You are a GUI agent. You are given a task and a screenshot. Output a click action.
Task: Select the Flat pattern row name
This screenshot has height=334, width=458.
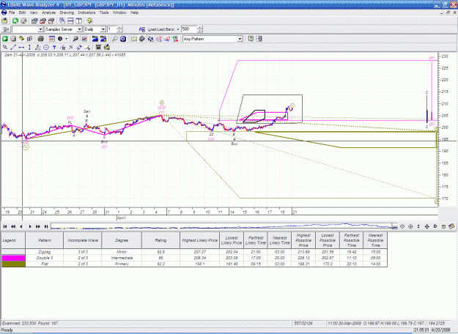pyautogui.click(x=45, y=264)
